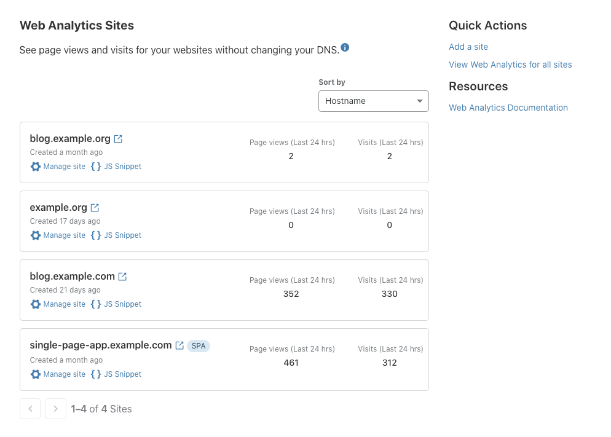Screen dimensions: 611x437
Task: Click the info tooltip icon near DNS text
Action: pos(345,47)
